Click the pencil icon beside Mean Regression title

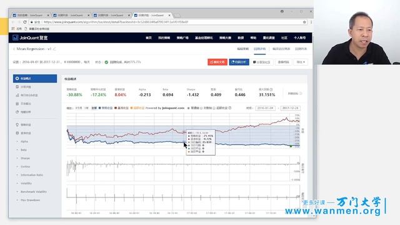[54, 49]
